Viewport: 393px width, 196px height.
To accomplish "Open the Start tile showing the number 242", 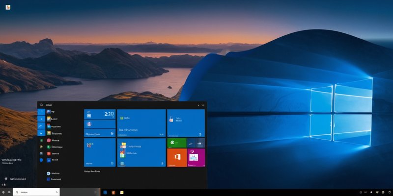I will click(100, 115).
